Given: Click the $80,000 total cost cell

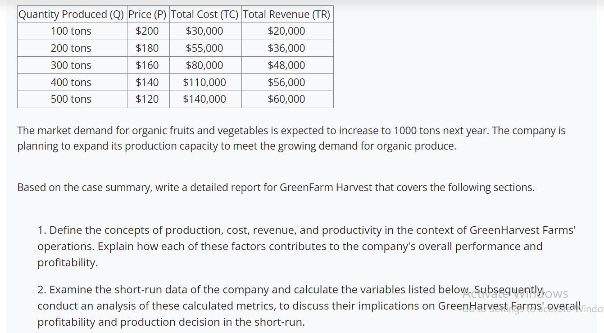Looking at the screenshot, I should (204, 65).
